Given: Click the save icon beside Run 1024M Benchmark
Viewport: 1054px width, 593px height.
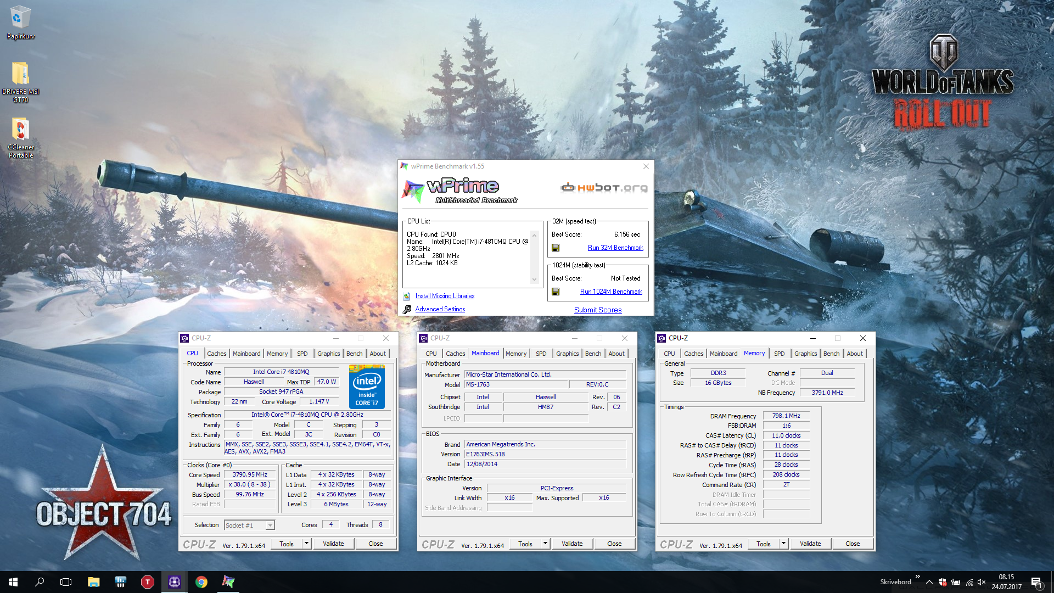Looking at the screenshot, I should point(556,292).
